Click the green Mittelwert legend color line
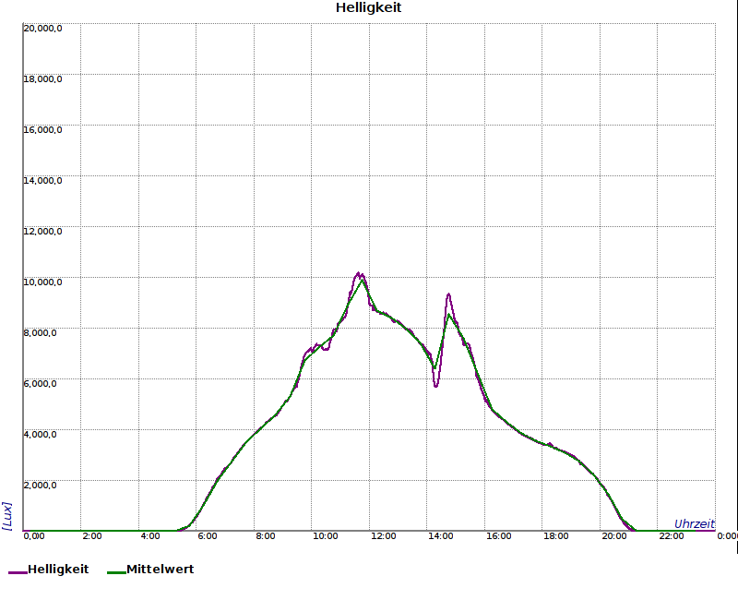This screenshot has width=738, height=600. (117, 572)
